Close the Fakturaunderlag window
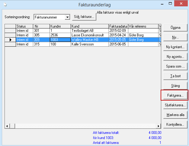The height and width of the screenshot is (146, 189). [181, 4]
